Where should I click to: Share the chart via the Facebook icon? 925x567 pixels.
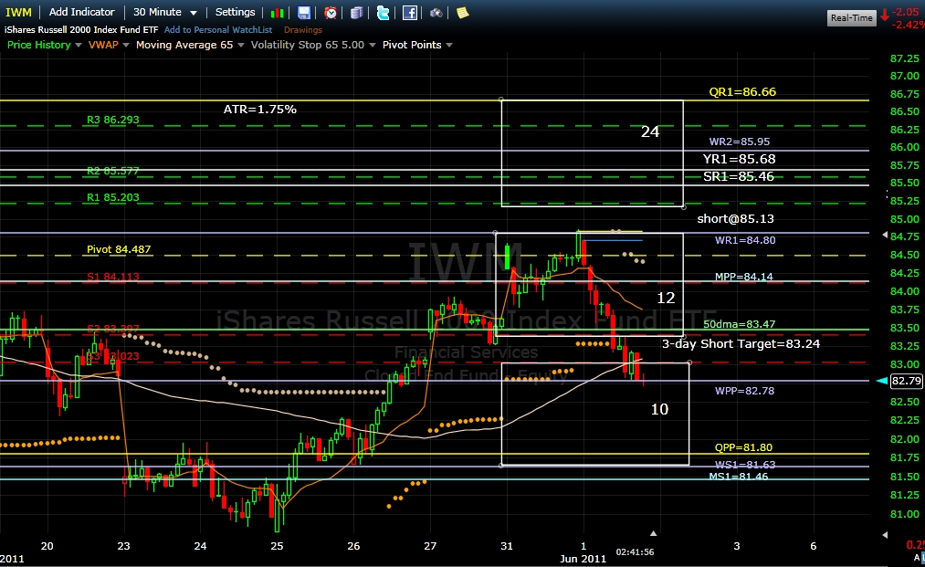[410, 13]
